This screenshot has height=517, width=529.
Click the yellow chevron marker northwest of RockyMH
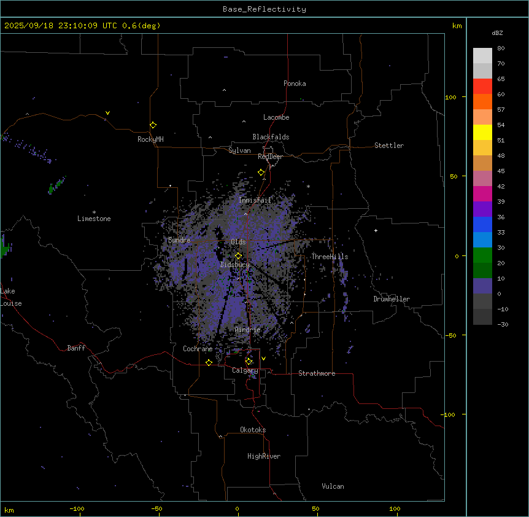[107, 113]
